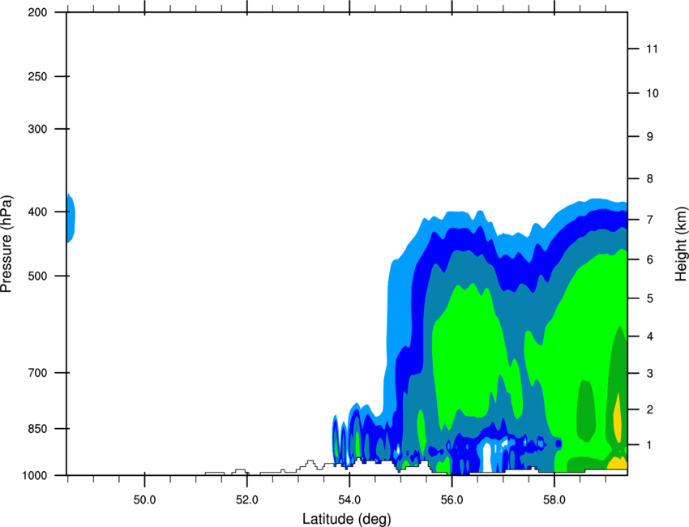Screen dimensions: 689x527
Task: Click the 11 km height label
Action: point(653,49)
